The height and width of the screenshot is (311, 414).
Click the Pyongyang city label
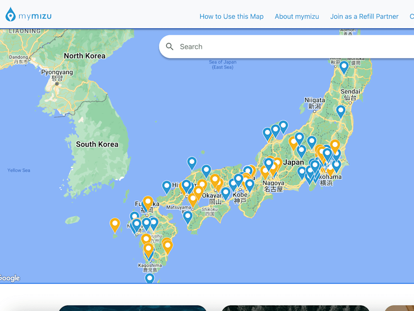tap(57, 75)
